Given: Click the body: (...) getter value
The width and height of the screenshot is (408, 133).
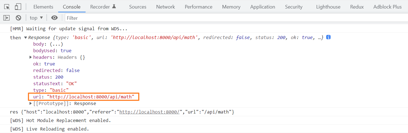Looking at the screenshot, I should click(x=56, y=44).
